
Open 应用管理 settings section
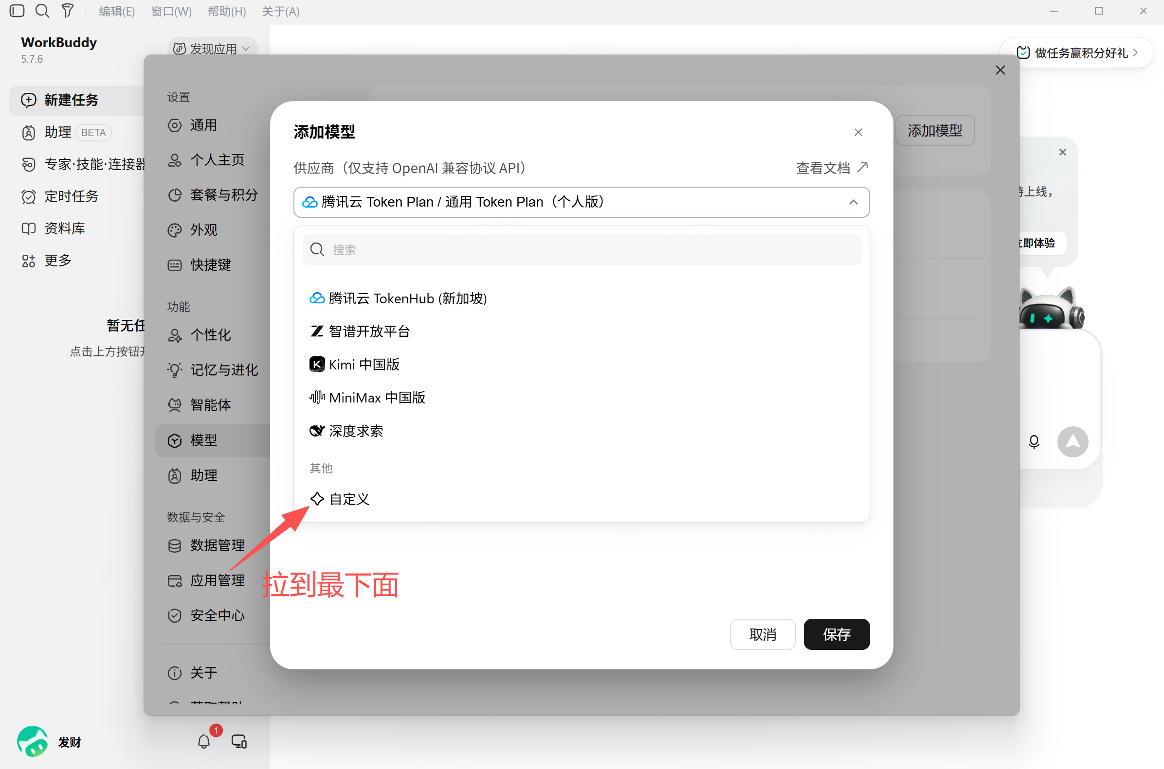coord(213,581)
